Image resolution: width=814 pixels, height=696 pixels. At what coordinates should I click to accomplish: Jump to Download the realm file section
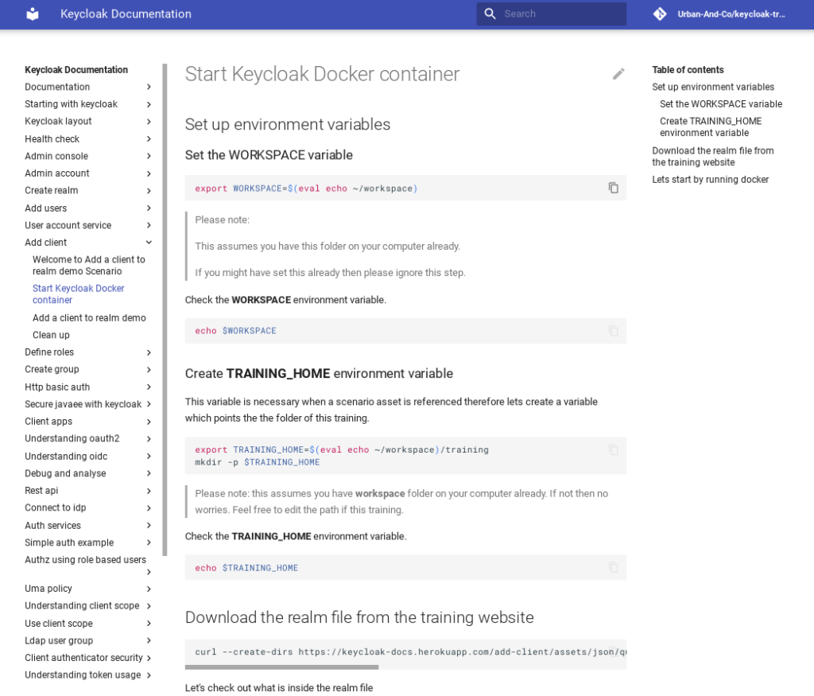(x=713, y=157)
